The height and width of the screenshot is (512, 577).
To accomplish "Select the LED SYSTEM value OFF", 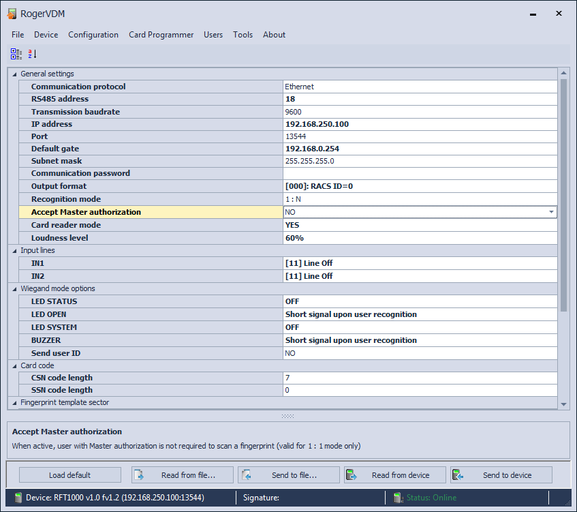I will [420, 327].
